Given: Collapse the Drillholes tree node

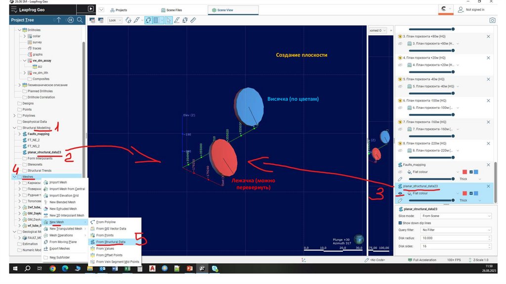Looking at the screenshot, I should (19, 30).
